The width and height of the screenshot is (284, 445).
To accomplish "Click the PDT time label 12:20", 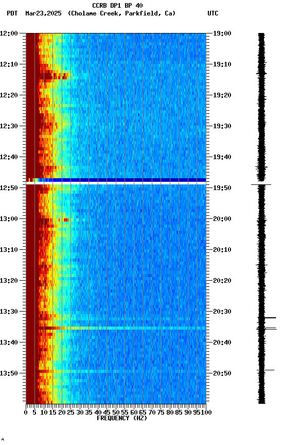I will tap(9, 95).
